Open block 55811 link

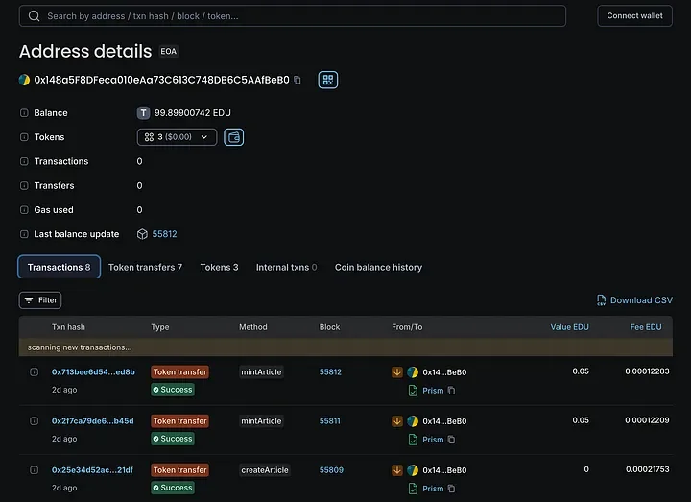329,421
